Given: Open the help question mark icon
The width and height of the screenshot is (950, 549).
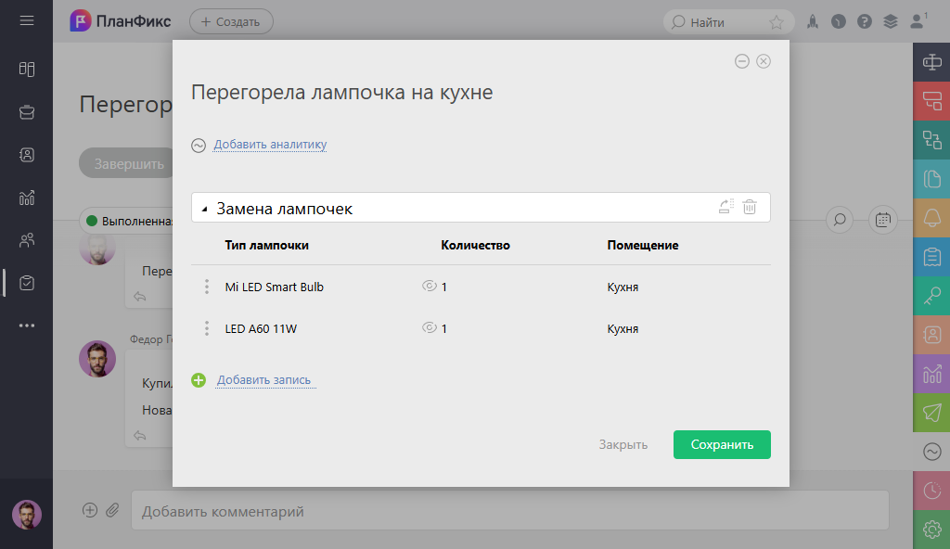Looking at the screenshot, I should (865, 21).
